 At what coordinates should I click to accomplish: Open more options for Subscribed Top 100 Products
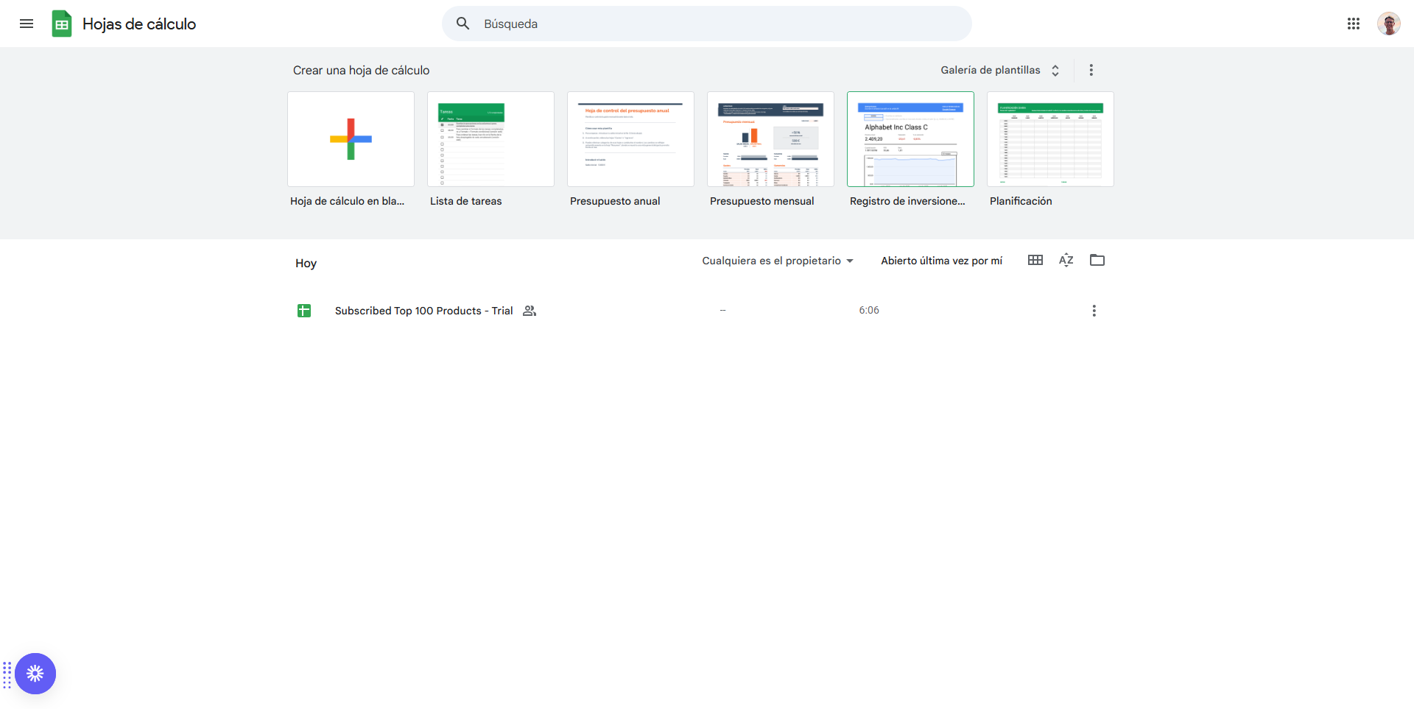[x=1094, y=311]
